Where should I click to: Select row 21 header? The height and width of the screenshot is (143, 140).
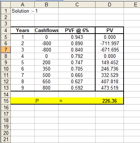click(6, 139)
